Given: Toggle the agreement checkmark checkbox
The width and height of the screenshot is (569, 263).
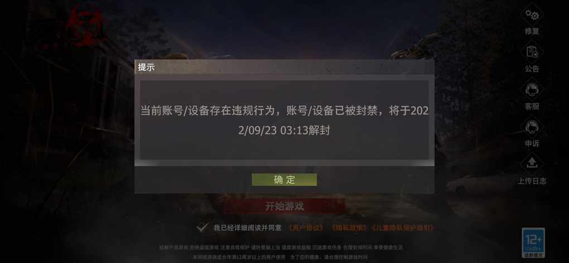Looking at the screenshot, I should 202,228.
